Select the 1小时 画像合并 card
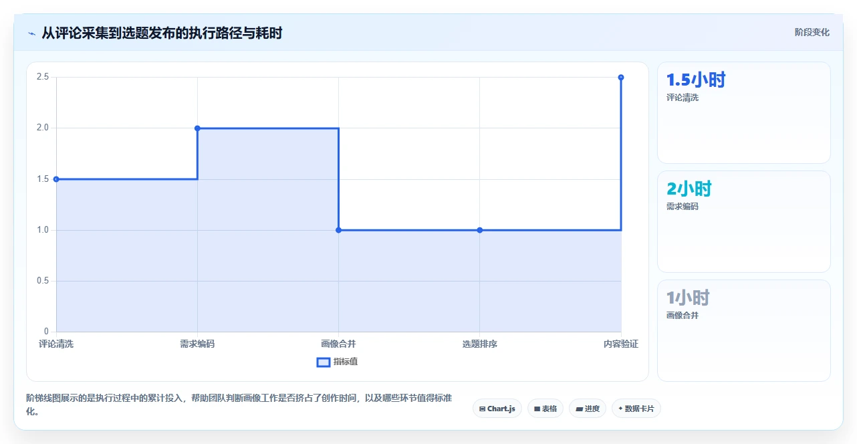Image resolution: width=857 pixels, height=444 pixels. 744,331
